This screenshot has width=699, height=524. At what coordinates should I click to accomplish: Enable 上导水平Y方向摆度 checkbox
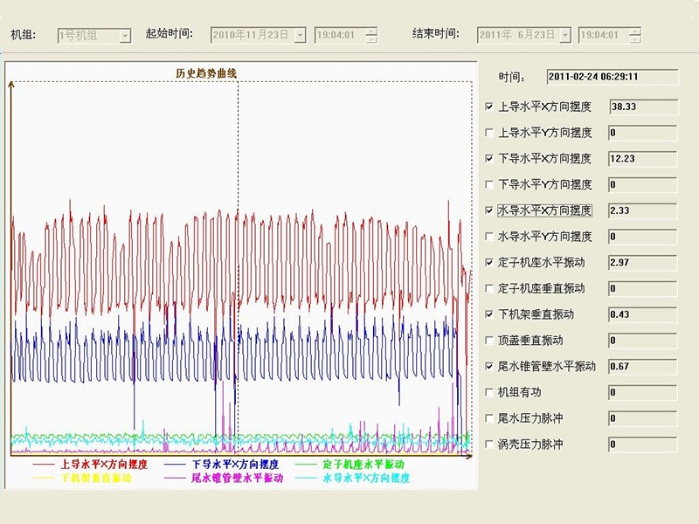489,134
